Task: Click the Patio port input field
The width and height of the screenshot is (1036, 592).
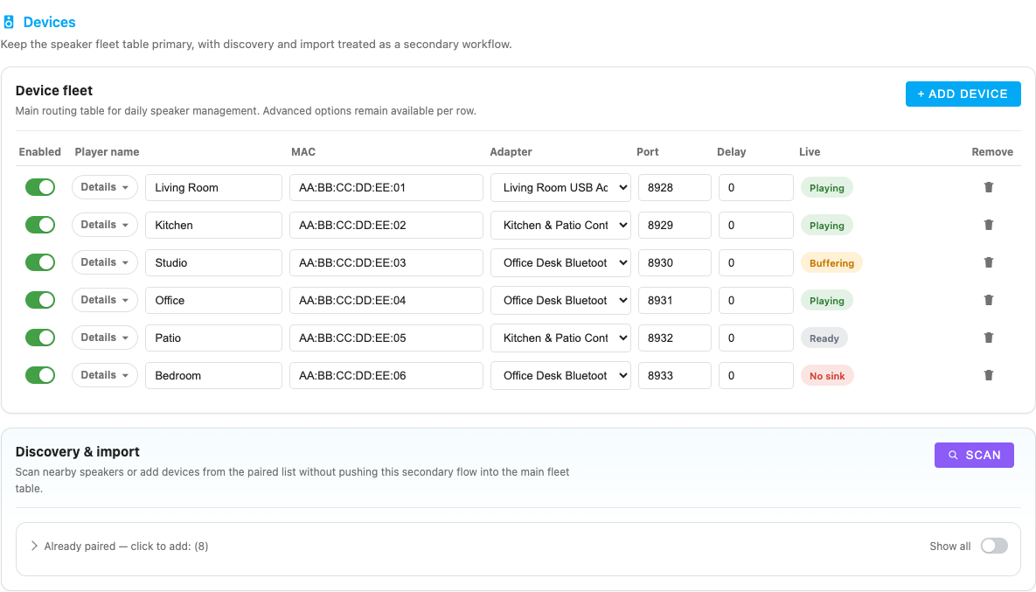Action: point(674,338)
